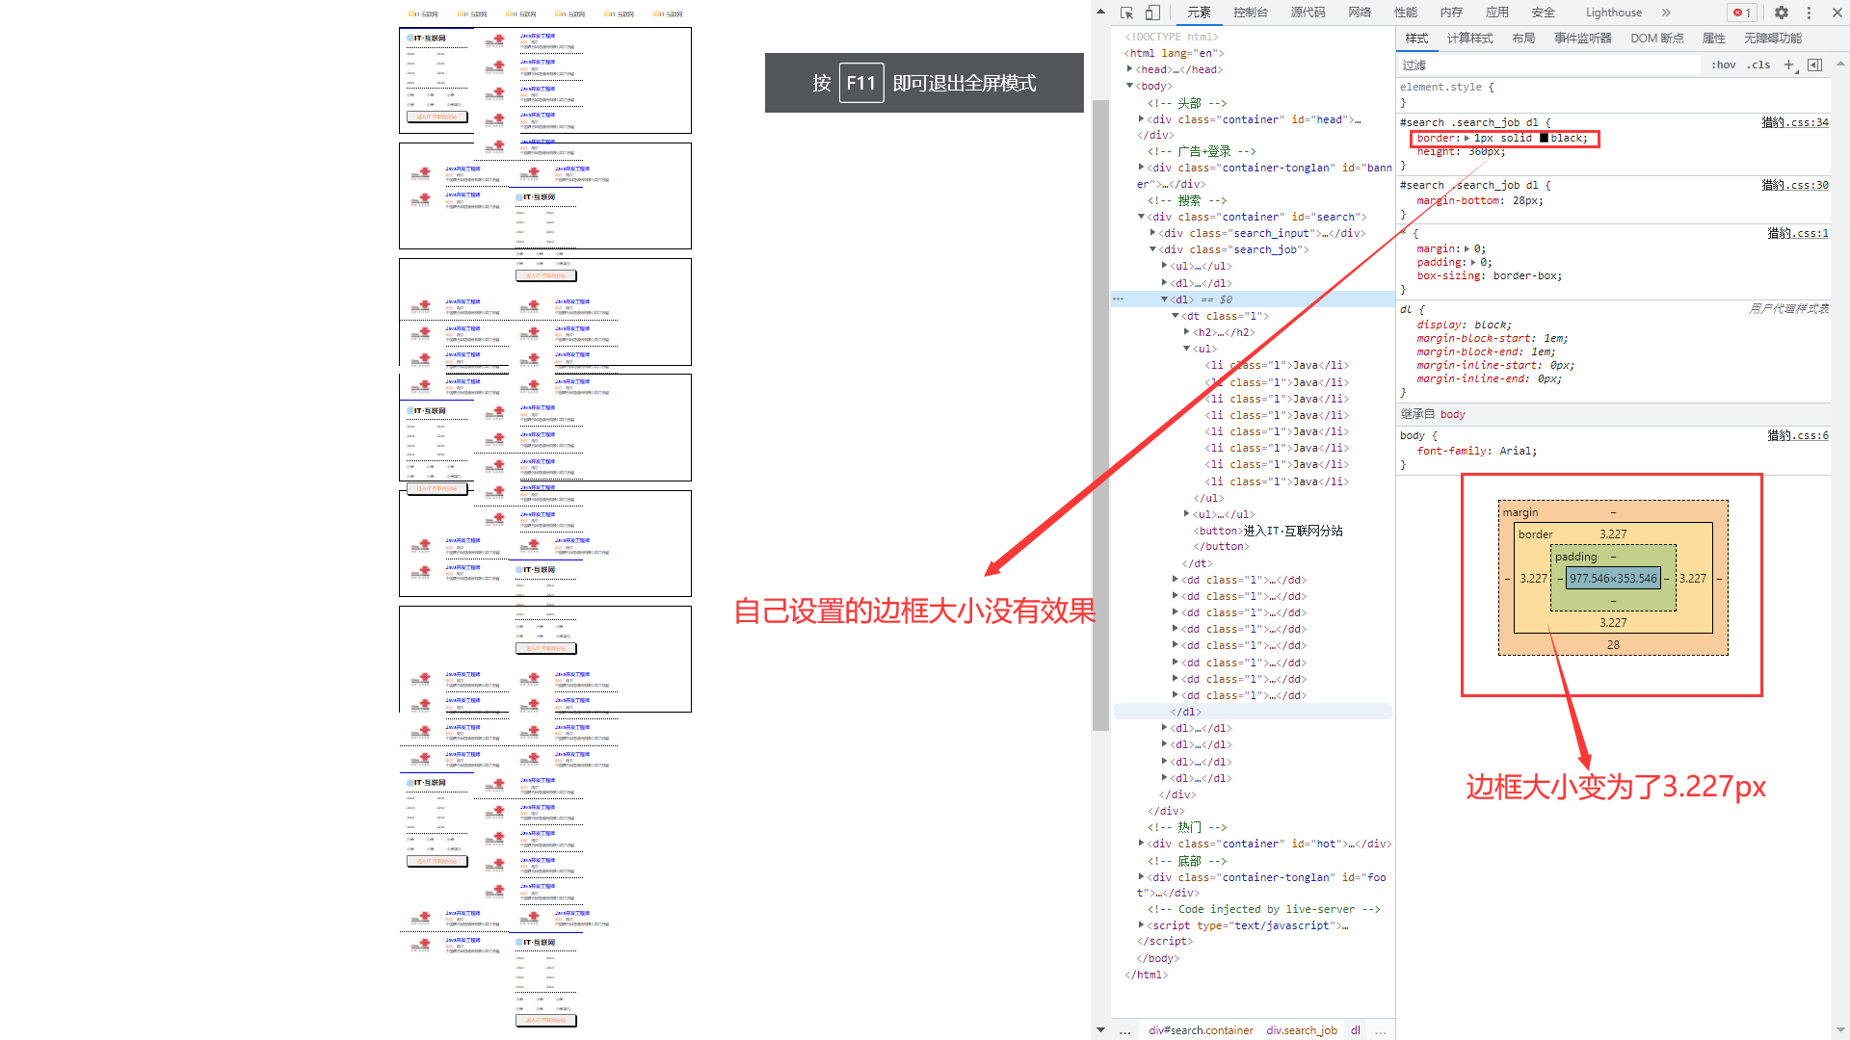Switch to the 网络 panel tab
The image size is (1850, 1040).
coord(1359,13)
